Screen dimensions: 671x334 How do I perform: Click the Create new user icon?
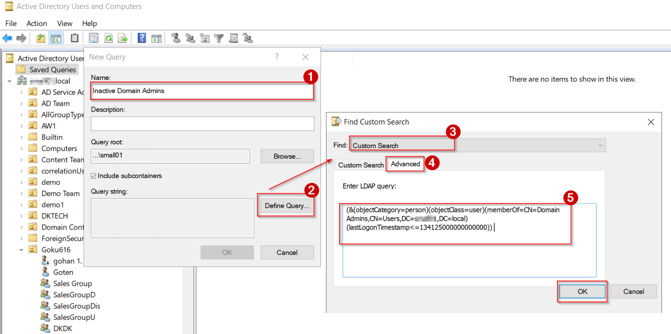tap(175, 38)
